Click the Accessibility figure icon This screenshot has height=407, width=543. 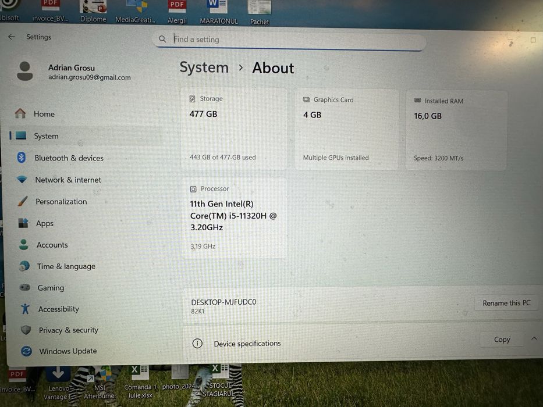click(x=25, y=308)
